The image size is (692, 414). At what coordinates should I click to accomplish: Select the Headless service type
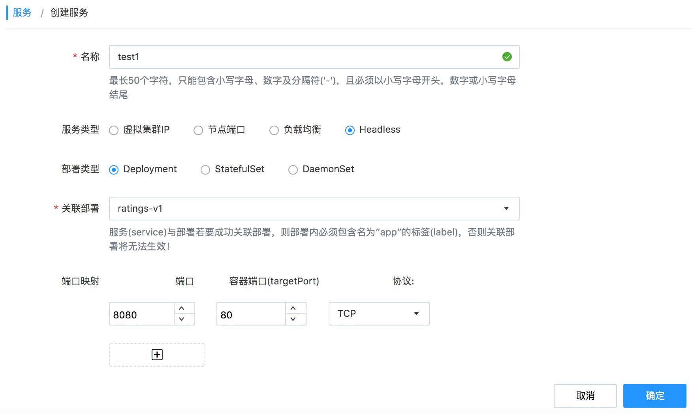pyautogui.click(x=350, y=130)
